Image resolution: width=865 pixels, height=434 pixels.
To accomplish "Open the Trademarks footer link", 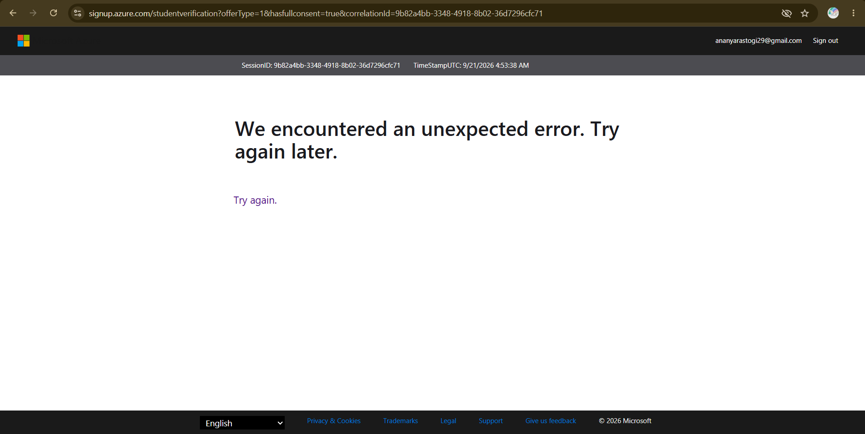I will coord(400,421).
